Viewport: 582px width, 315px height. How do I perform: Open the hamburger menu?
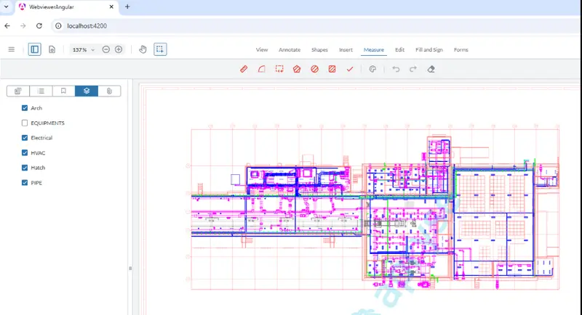tap(11, 49)
